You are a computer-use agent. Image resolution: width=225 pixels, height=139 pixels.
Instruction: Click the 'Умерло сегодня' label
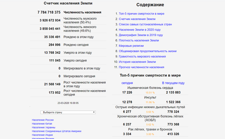(75, 60)
